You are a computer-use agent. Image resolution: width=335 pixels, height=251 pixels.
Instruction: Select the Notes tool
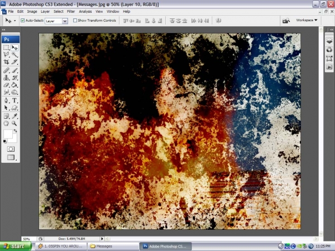pos(6,116)
